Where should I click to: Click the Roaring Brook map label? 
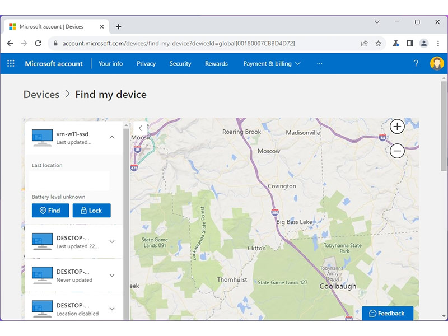click(241, 132)
